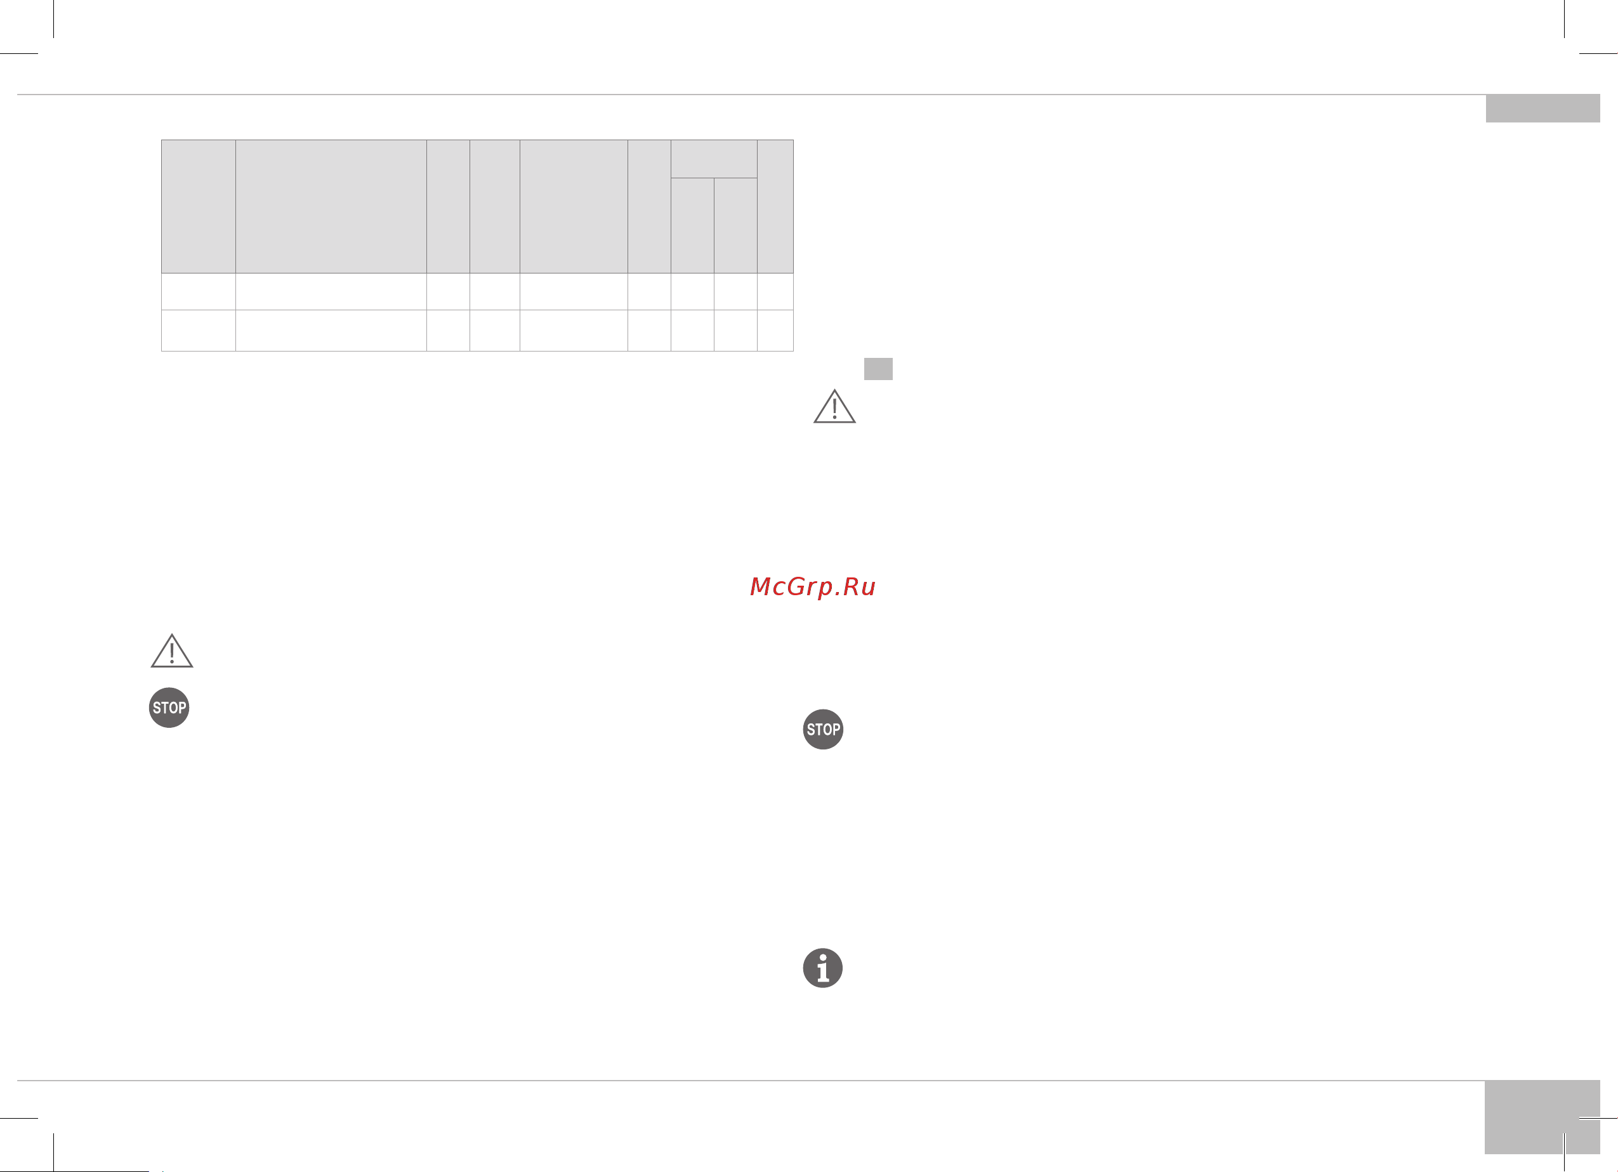Click the warning triangle above the STOP icon

(x=172, y=650)
